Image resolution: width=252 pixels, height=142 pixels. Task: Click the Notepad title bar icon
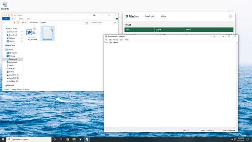[x=106, y=37]
